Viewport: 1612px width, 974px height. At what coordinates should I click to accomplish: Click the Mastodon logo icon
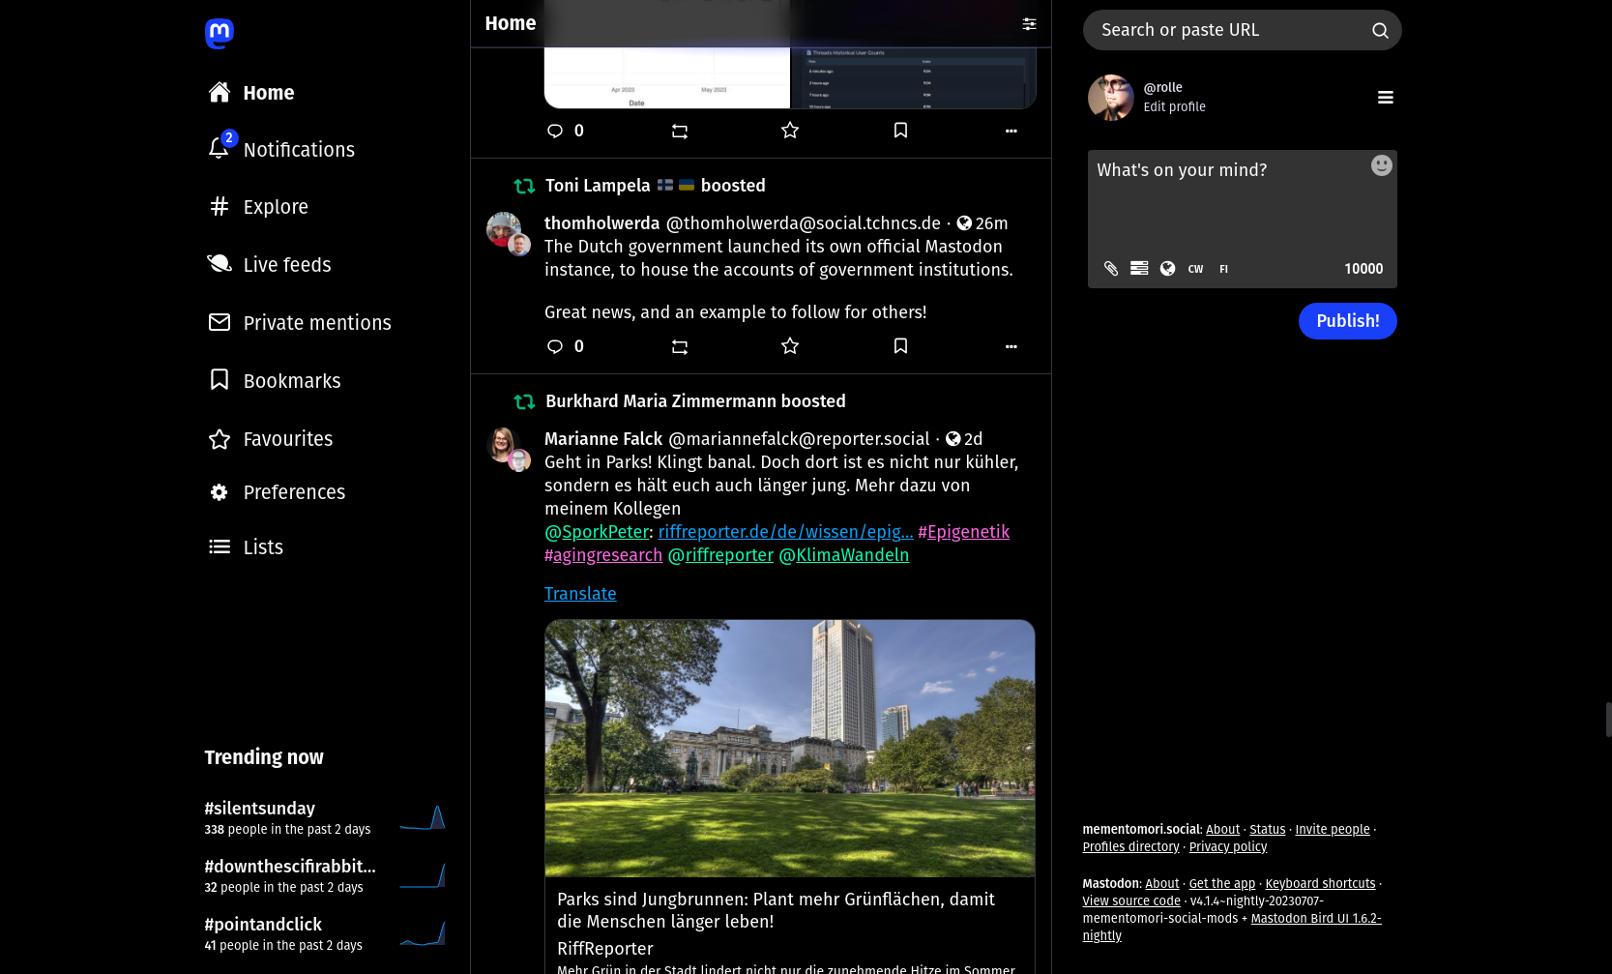pos(220,34)
